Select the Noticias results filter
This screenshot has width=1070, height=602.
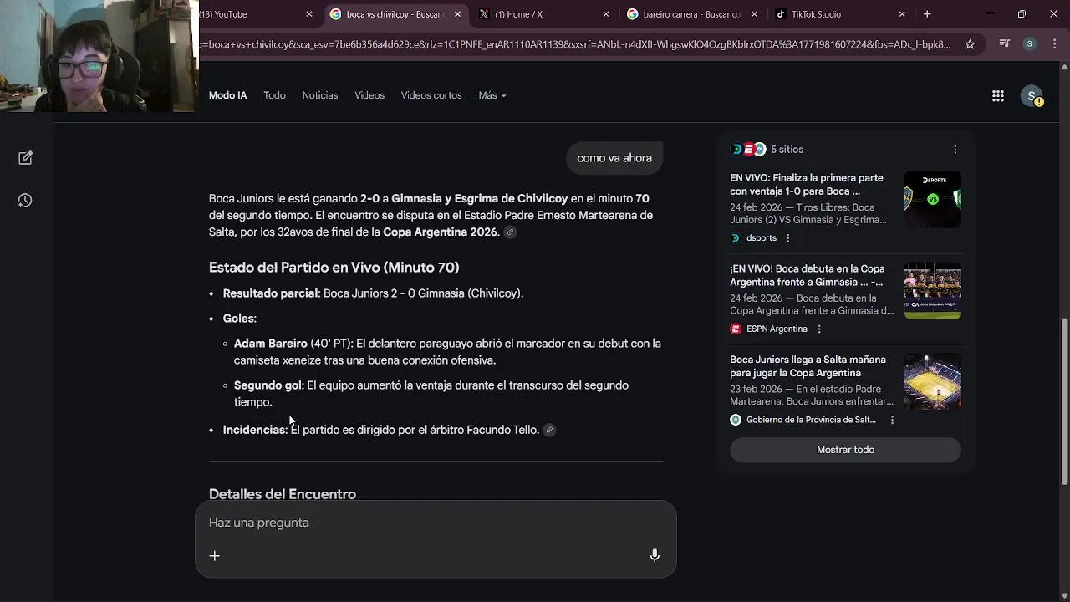[320, 95]
